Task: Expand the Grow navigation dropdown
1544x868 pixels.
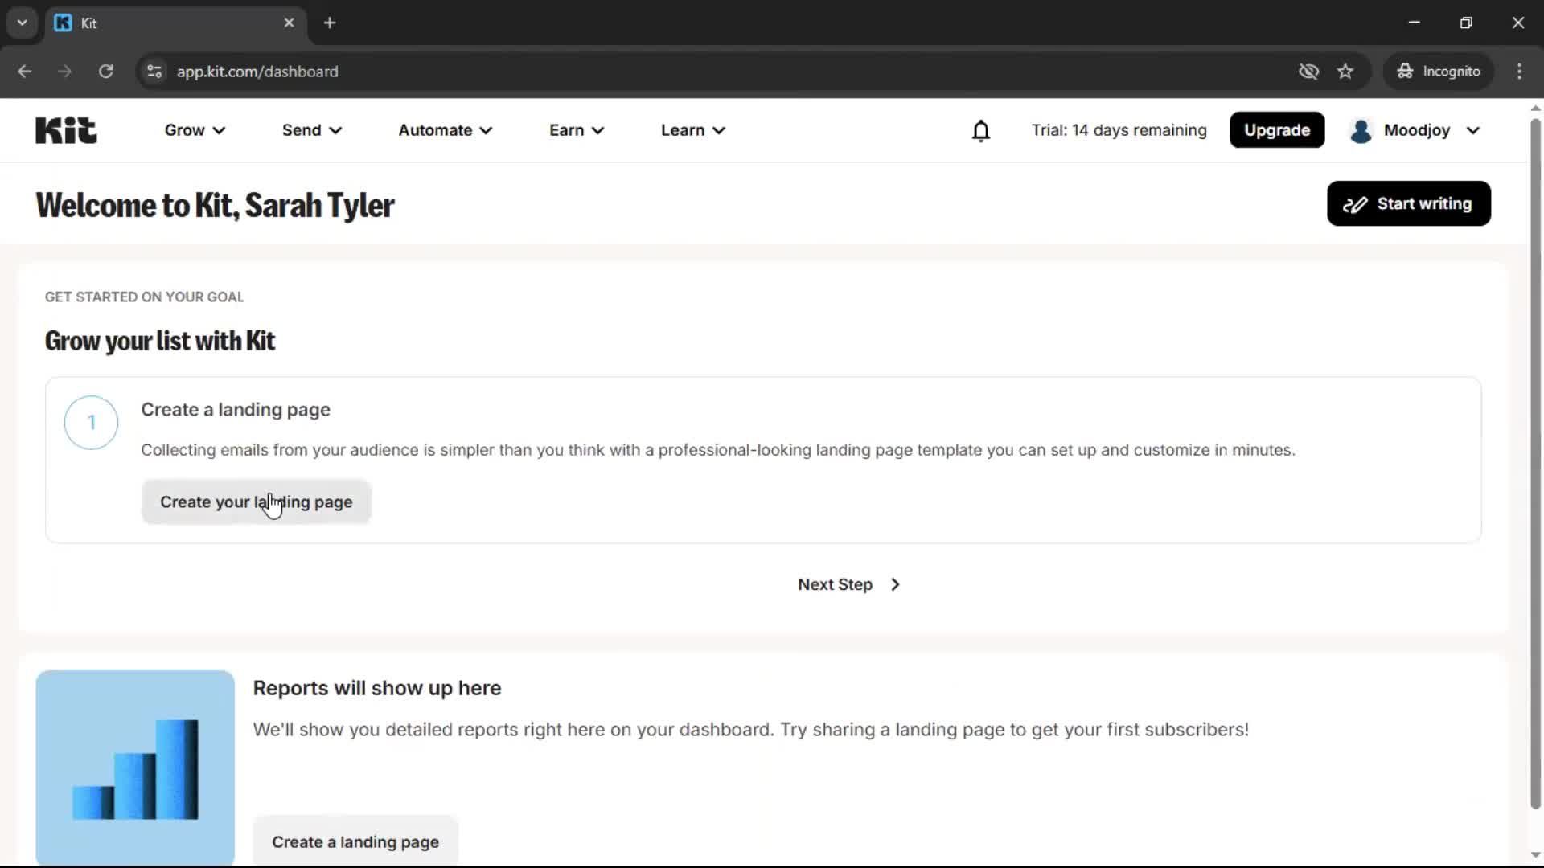Action: click(x=194, y=130)
